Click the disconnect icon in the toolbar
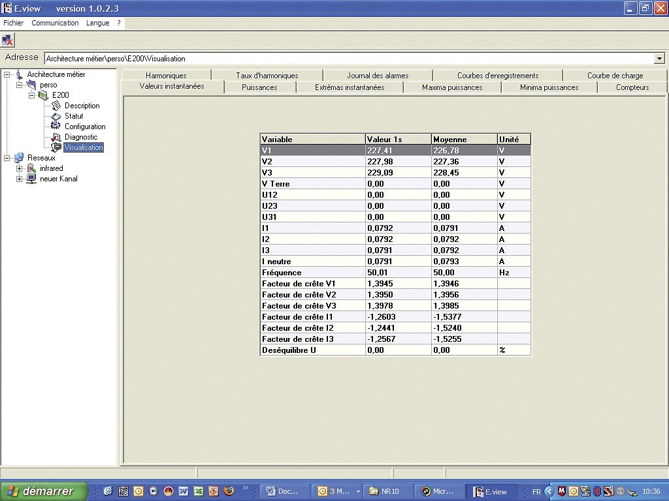This screenshot has height=501, width=669. tap(8, 40)
